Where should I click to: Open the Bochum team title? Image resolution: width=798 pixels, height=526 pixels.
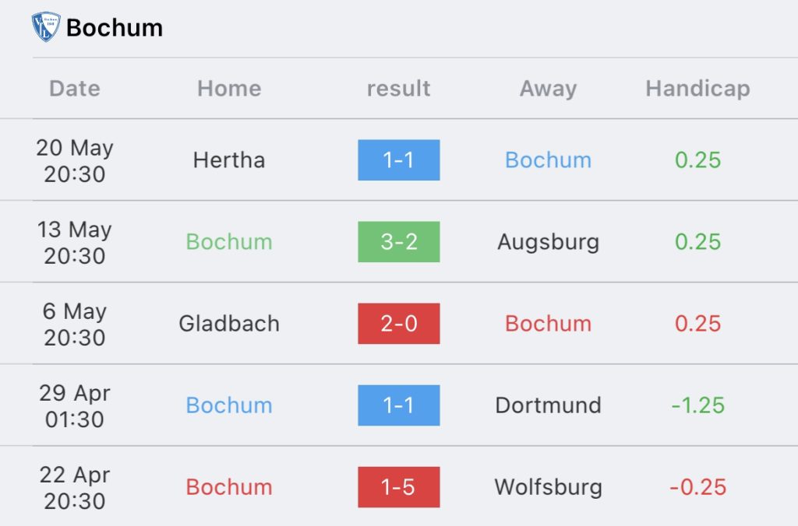[115, 27]
